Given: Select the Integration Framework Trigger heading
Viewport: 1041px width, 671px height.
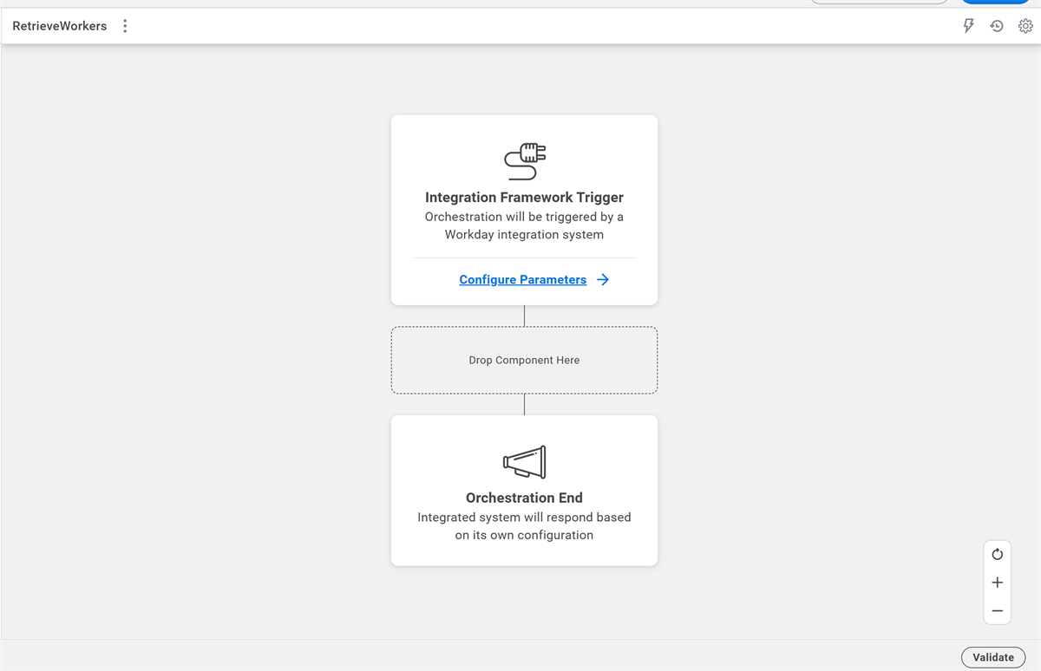Looking at the screenshot, I should [524, 198].
